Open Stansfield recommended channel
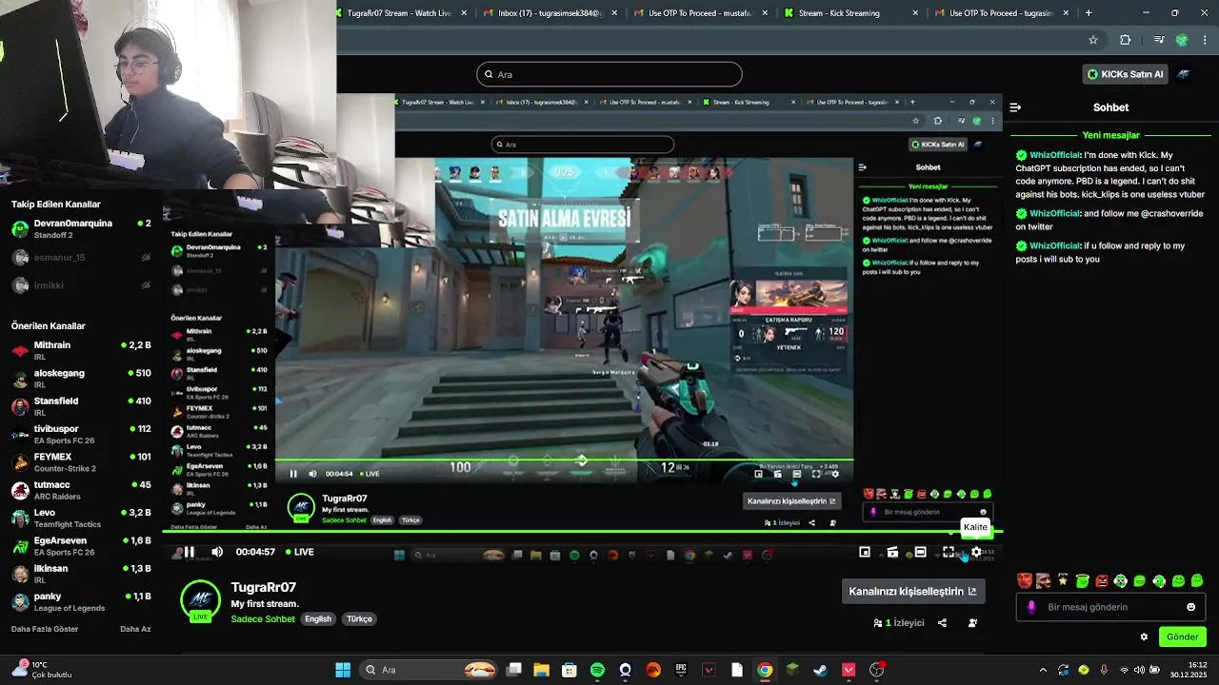 (81, 406)
